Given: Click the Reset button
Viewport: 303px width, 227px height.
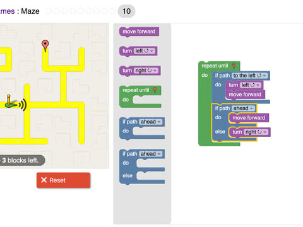Looking at the screenshot, I should (x=63, y=180).
